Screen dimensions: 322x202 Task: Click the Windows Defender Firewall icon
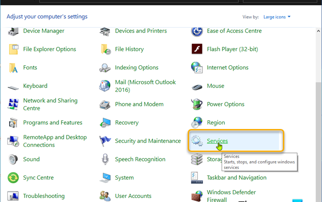point(197,196)
